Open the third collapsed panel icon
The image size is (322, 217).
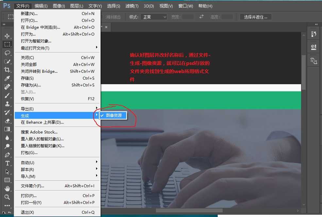(314, 61)
